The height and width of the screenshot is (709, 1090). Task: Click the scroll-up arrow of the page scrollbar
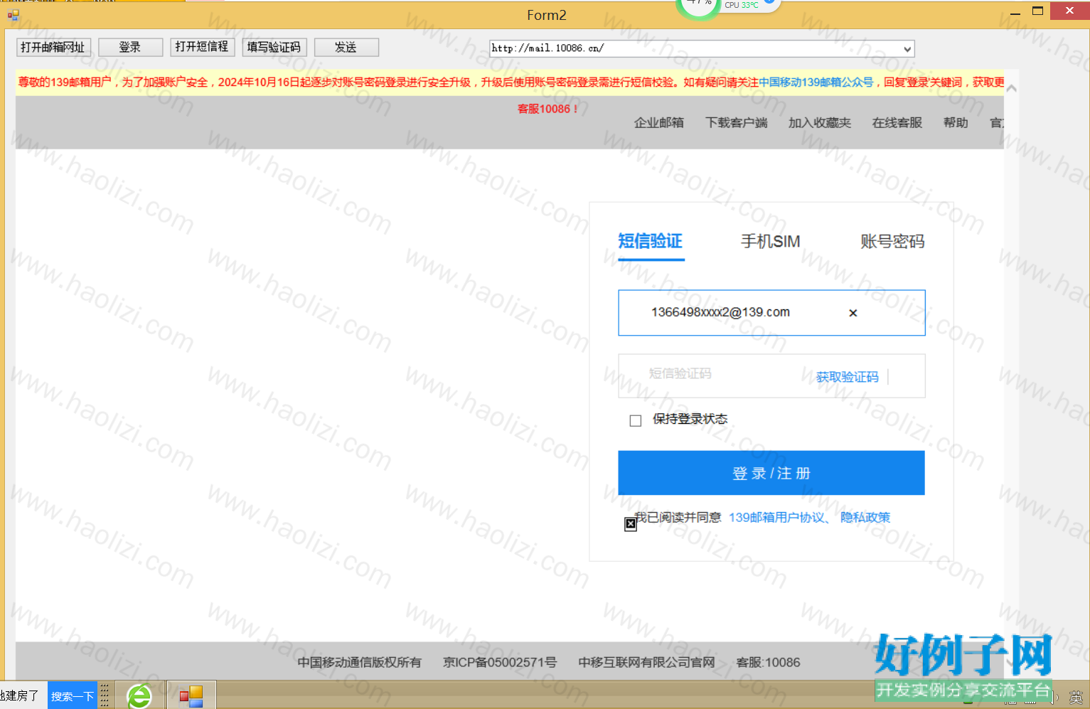[1011, 88]
